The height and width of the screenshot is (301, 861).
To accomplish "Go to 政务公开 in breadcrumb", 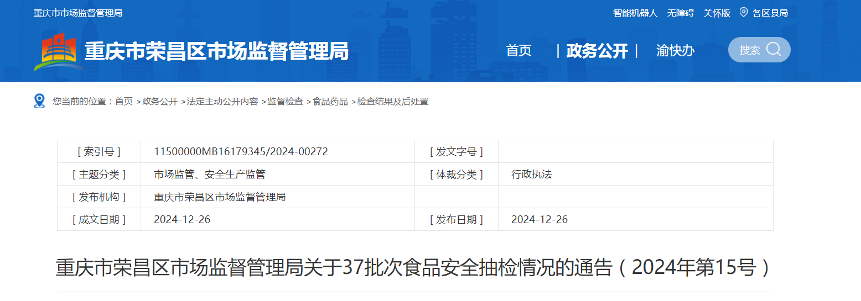I will tap(160, 102).
